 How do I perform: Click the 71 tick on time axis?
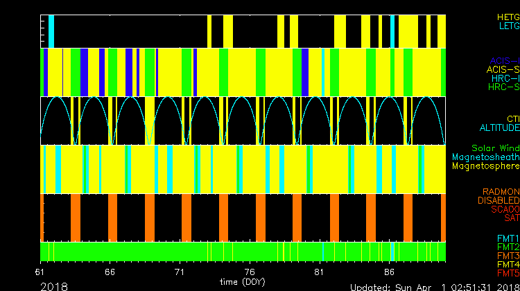pyautogui.click(x=180, y=272)
